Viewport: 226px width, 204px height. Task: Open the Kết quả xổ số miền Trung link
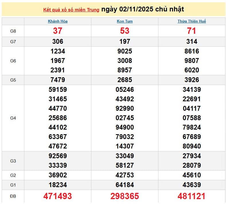point(71,10)
